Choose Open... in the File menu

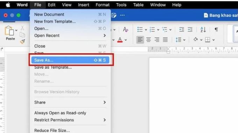(70, 29)
